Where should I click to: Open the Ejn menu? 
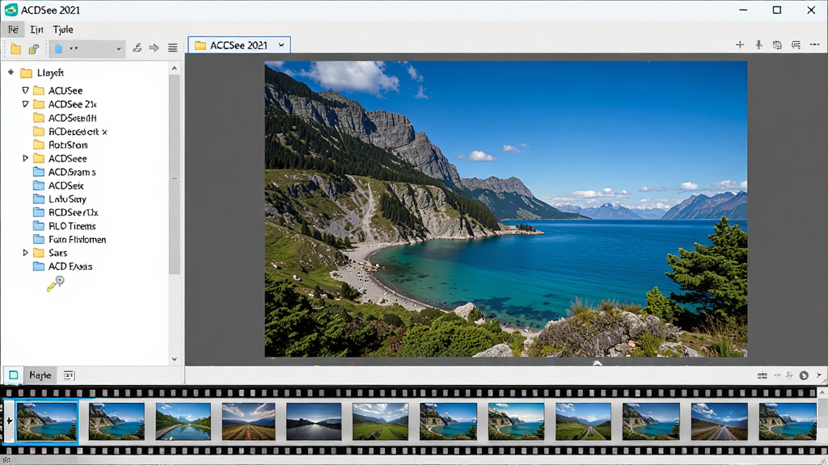tap(36, 30)
